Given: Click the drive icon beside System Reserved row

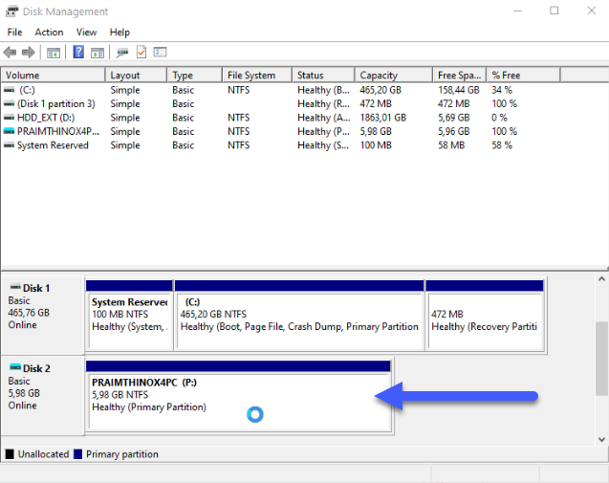Looking at the screenshot, I should (x=9, y=145).
